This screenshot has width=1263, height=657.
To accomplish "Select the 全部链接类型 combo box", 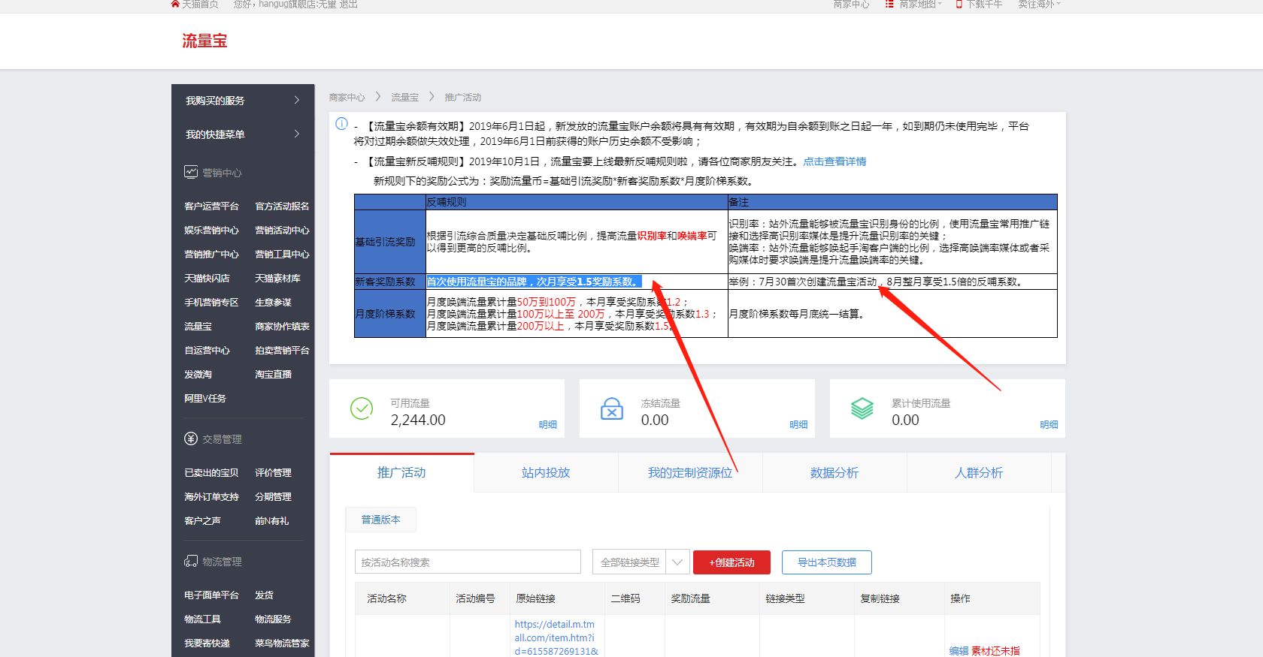I will tap(641, 562).
